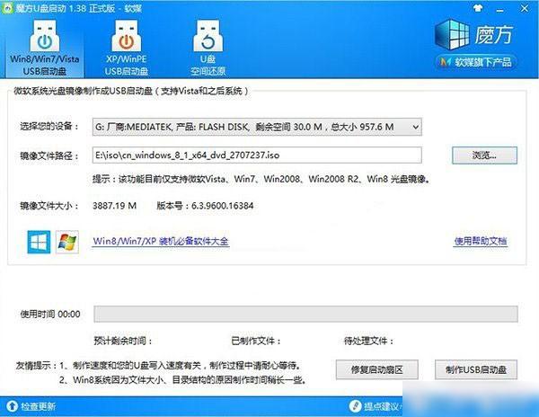Click the 版本号：6.3.9600.16384 text
This screenshot has height=417, width=539.
click(x=205, y=206)
